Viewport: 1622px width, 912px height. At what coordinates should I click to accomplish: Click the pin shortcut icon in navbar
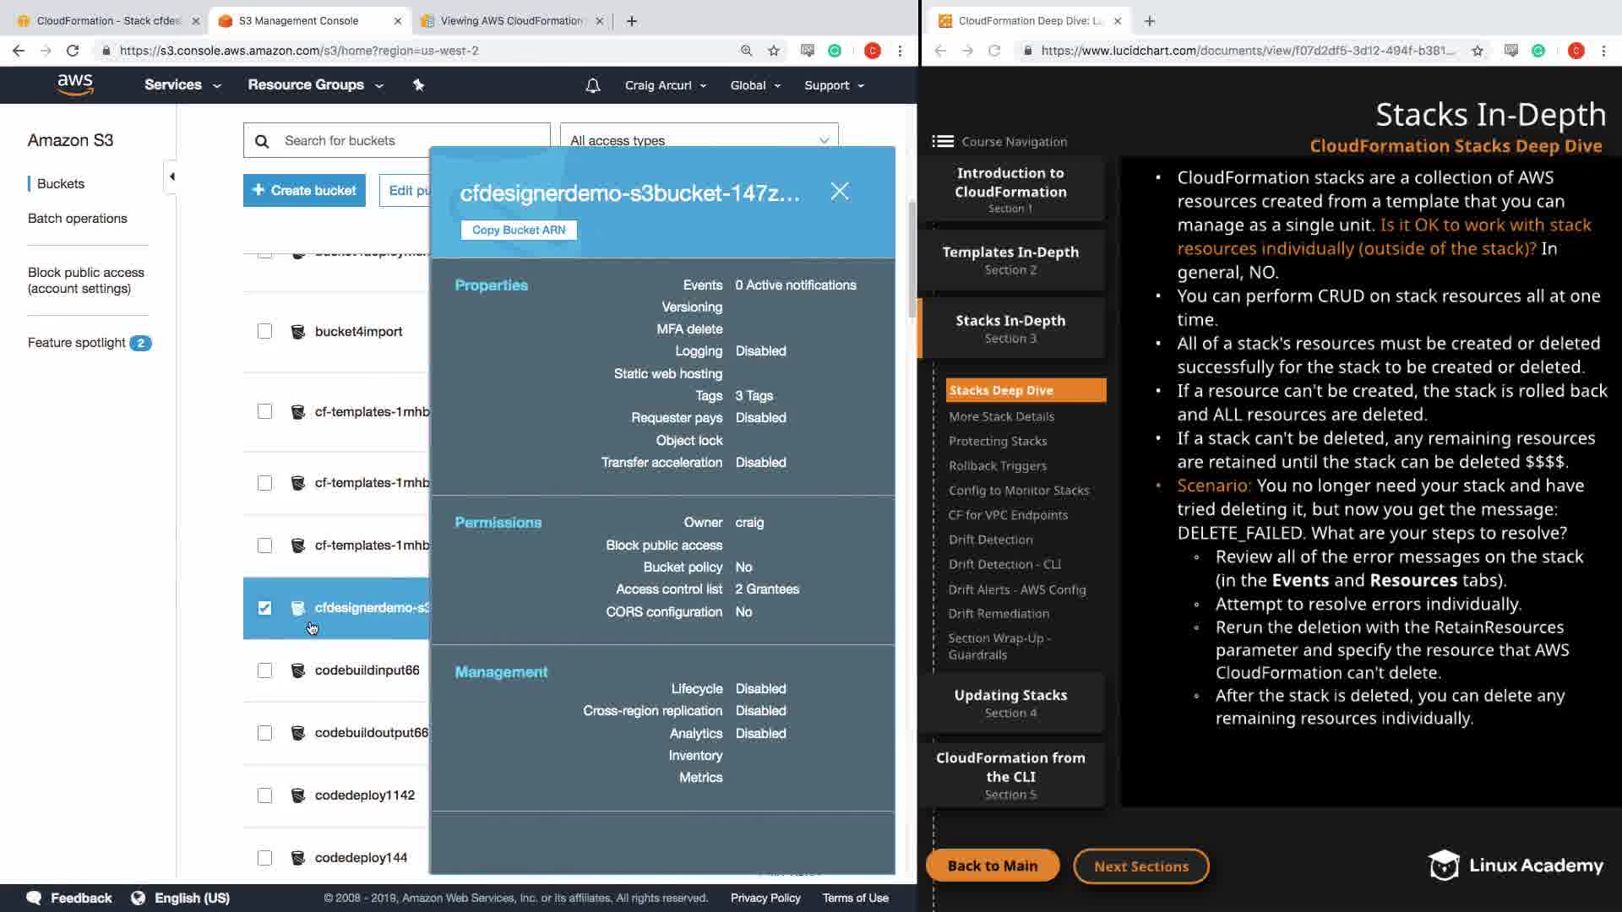418,84
